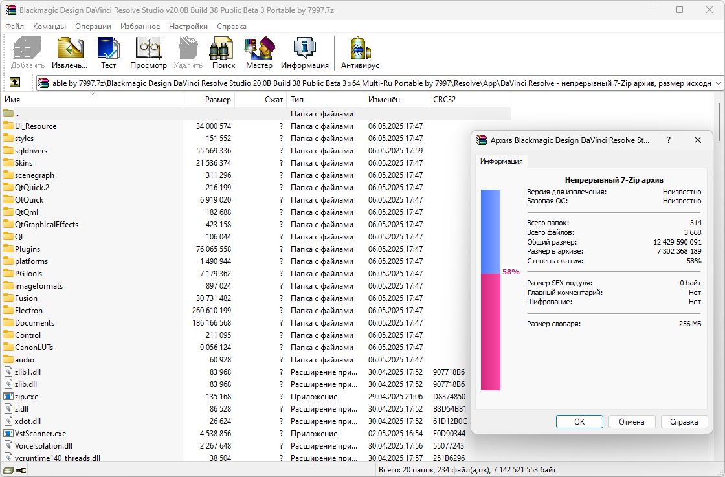Start the Мастер wizard tool
Screen dimensions: 725x477
[x=259, y=52]
